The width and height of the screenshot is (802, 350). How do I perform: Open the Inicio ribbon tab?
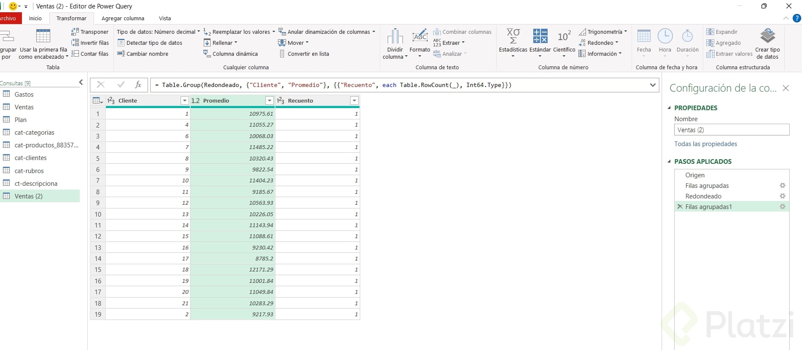coord(35,18)
